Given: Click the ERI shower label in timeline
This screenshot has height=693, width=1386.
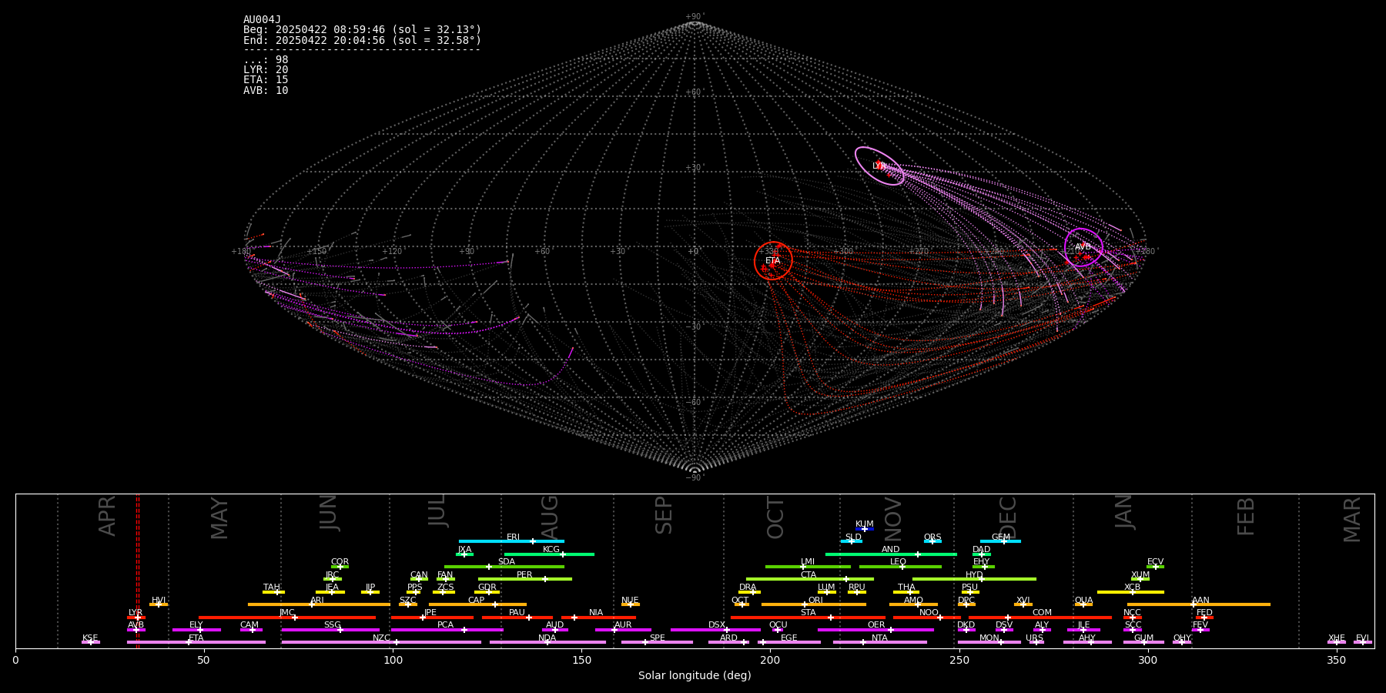Looking at the screenshot, I should tap(514, 537).
